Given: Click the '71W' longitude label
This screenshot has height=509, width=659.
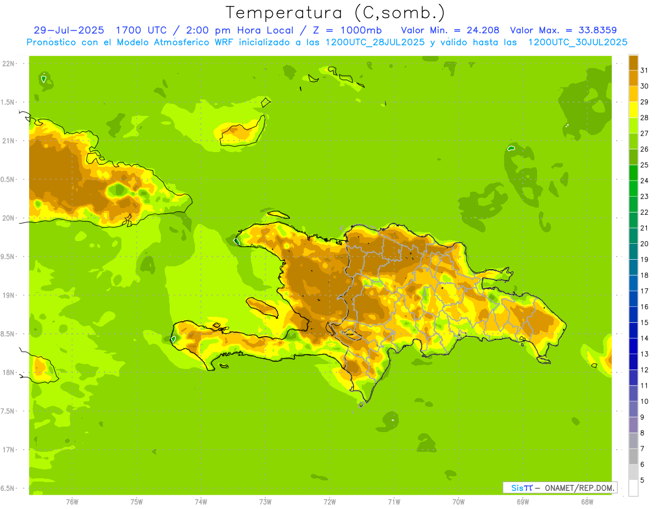Looking at the screenshot, I should tap(394, 502).
